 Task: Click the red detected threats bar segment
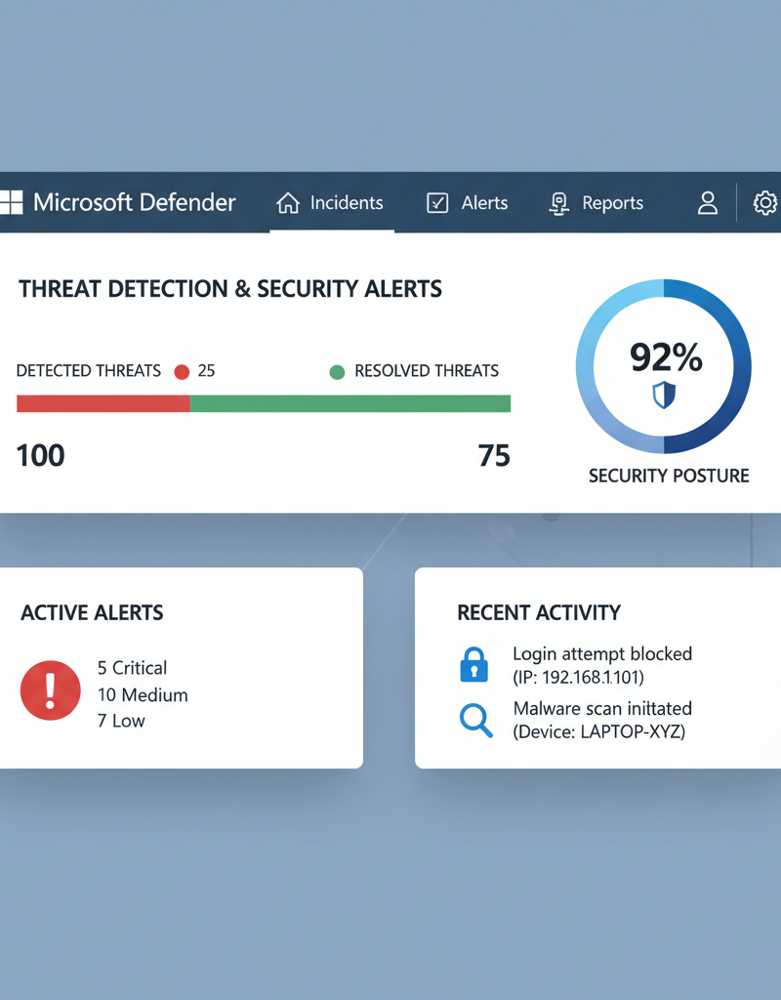[x=103, y=403]
